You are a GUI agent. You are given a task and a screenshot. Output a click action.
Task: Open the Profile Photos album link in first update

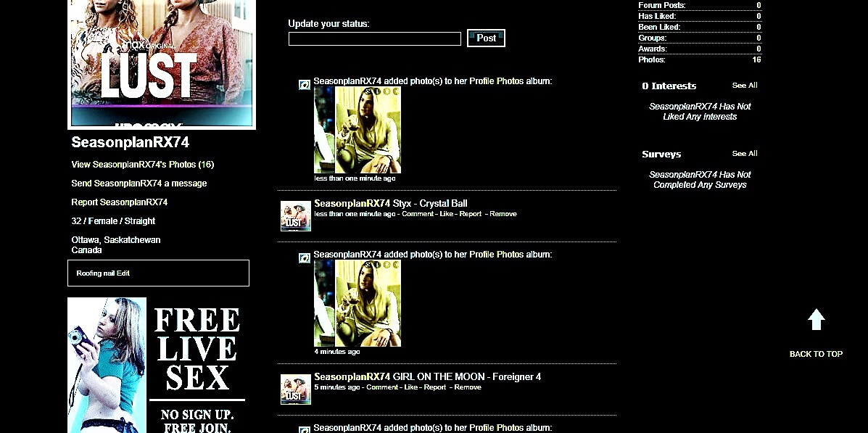496,81
